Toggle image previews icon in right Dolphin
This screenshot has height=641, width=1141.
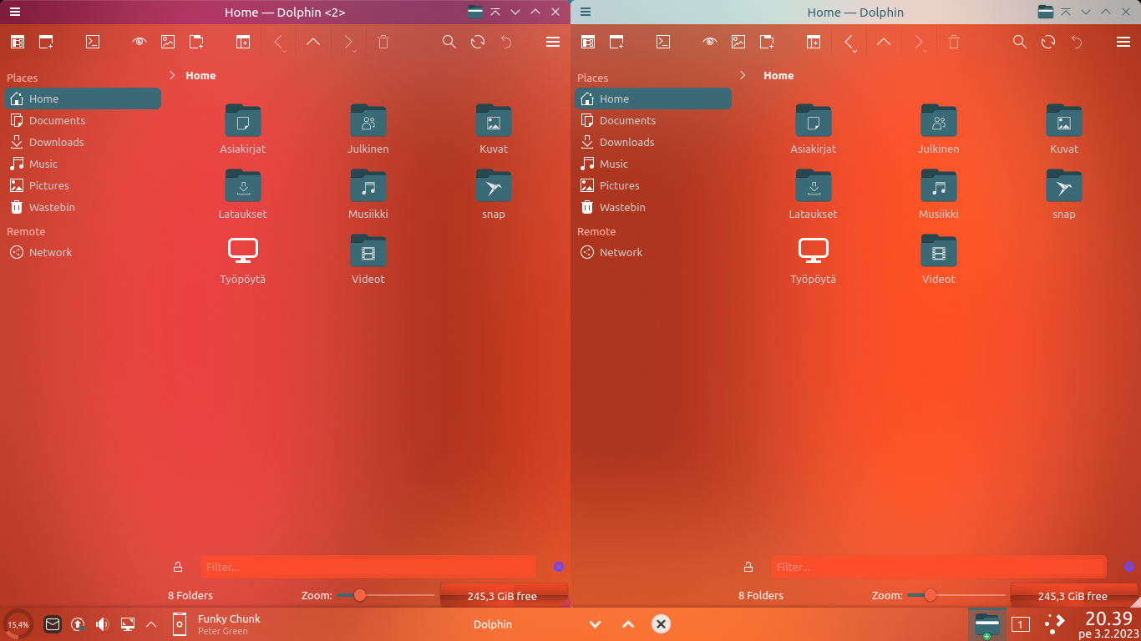tap(738, 42)
